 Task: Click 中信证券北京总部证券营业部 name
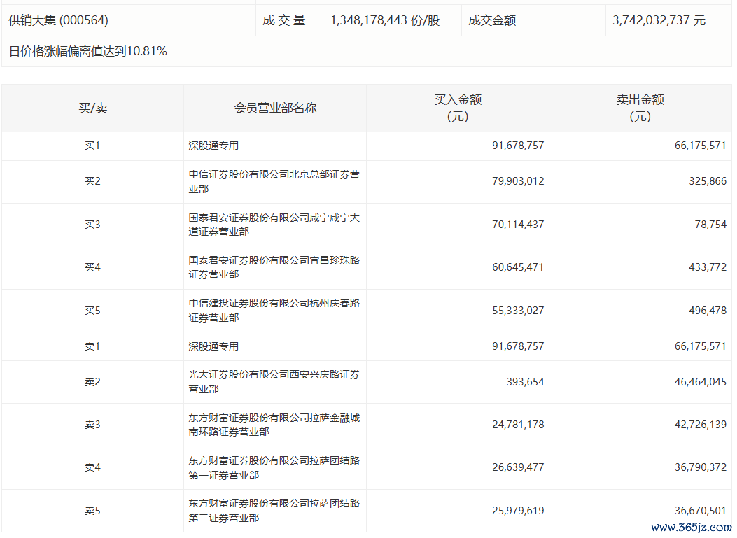click(274, 181)
